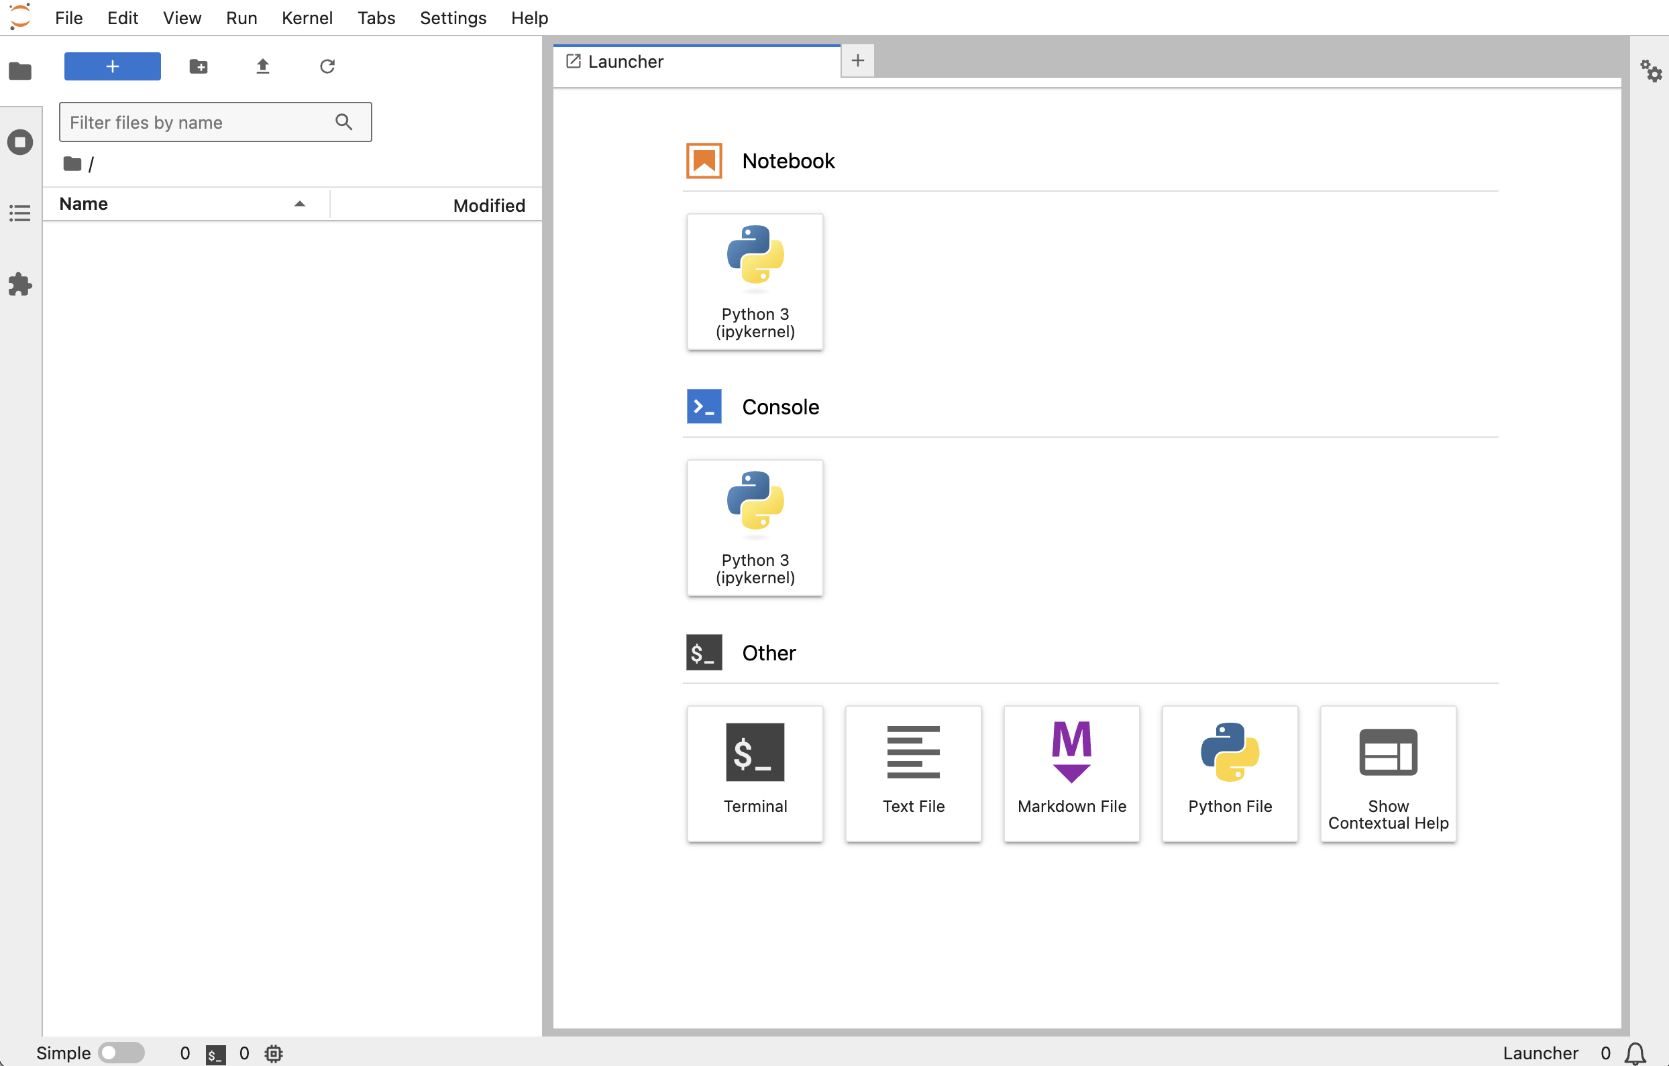Open the Property Inspector gears icon

1650,70
